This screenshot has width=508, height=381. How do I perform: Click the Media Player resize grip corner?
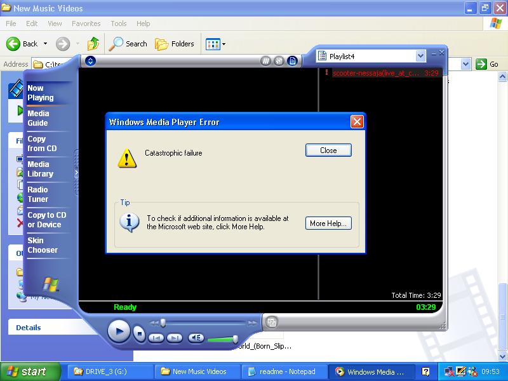[443, 326]
